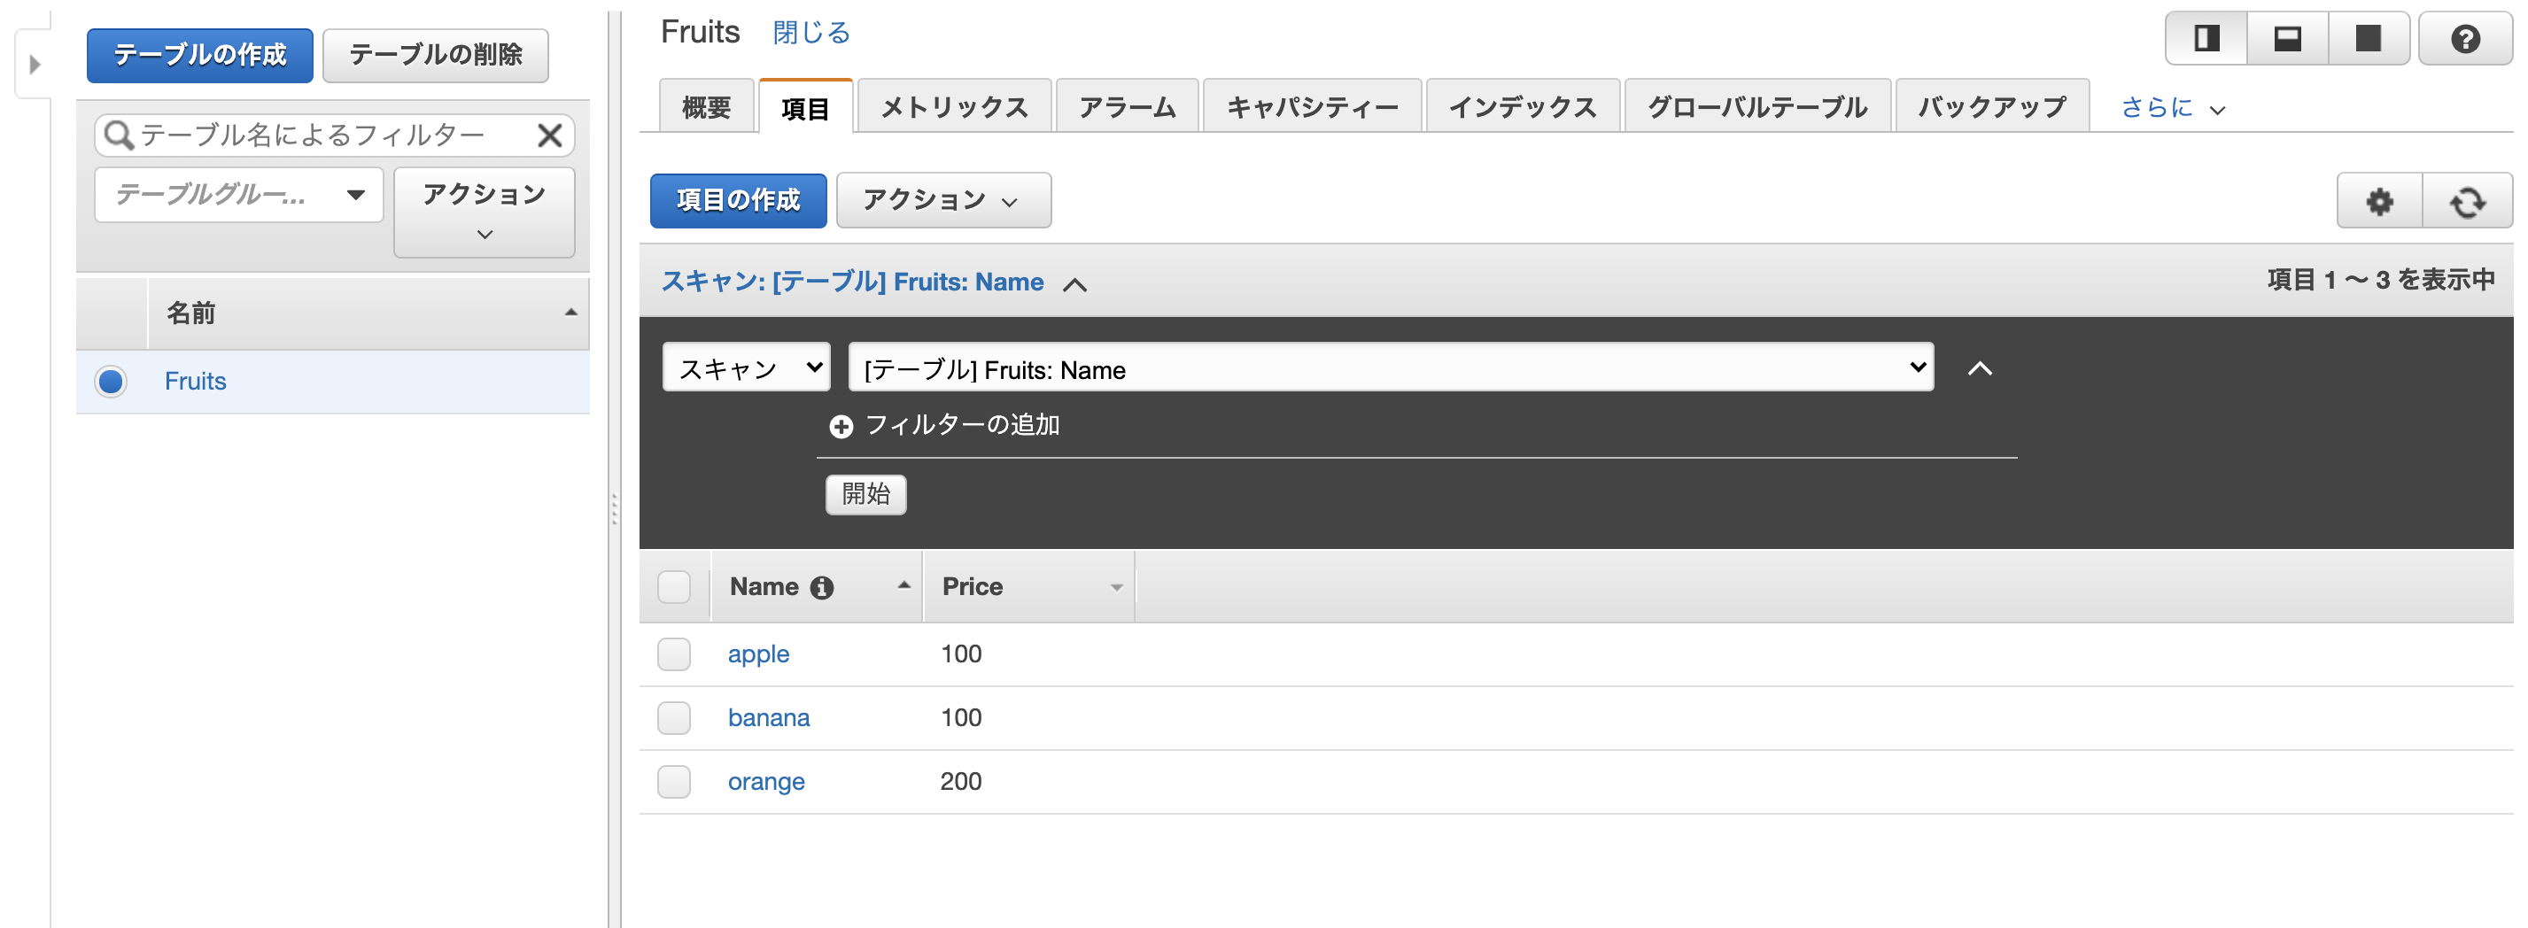Click the panel divider drag handle
The image size is (2528, 928).
[x=615, y=508]
